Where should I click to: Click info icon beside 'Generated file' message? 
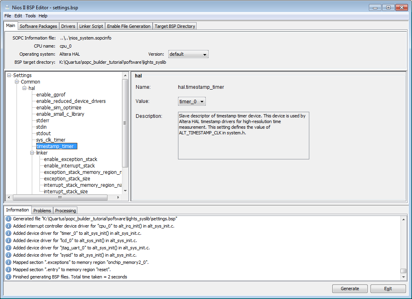[8, 219]
